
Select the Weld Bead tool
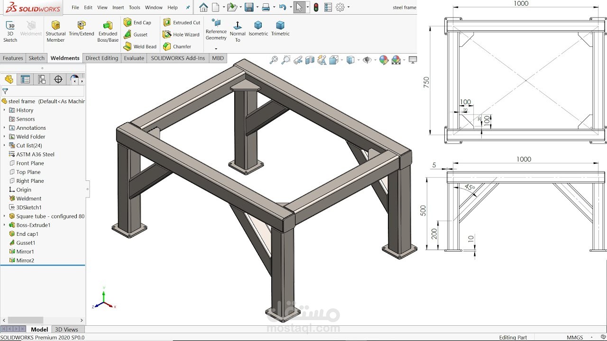tap(140, 46)
